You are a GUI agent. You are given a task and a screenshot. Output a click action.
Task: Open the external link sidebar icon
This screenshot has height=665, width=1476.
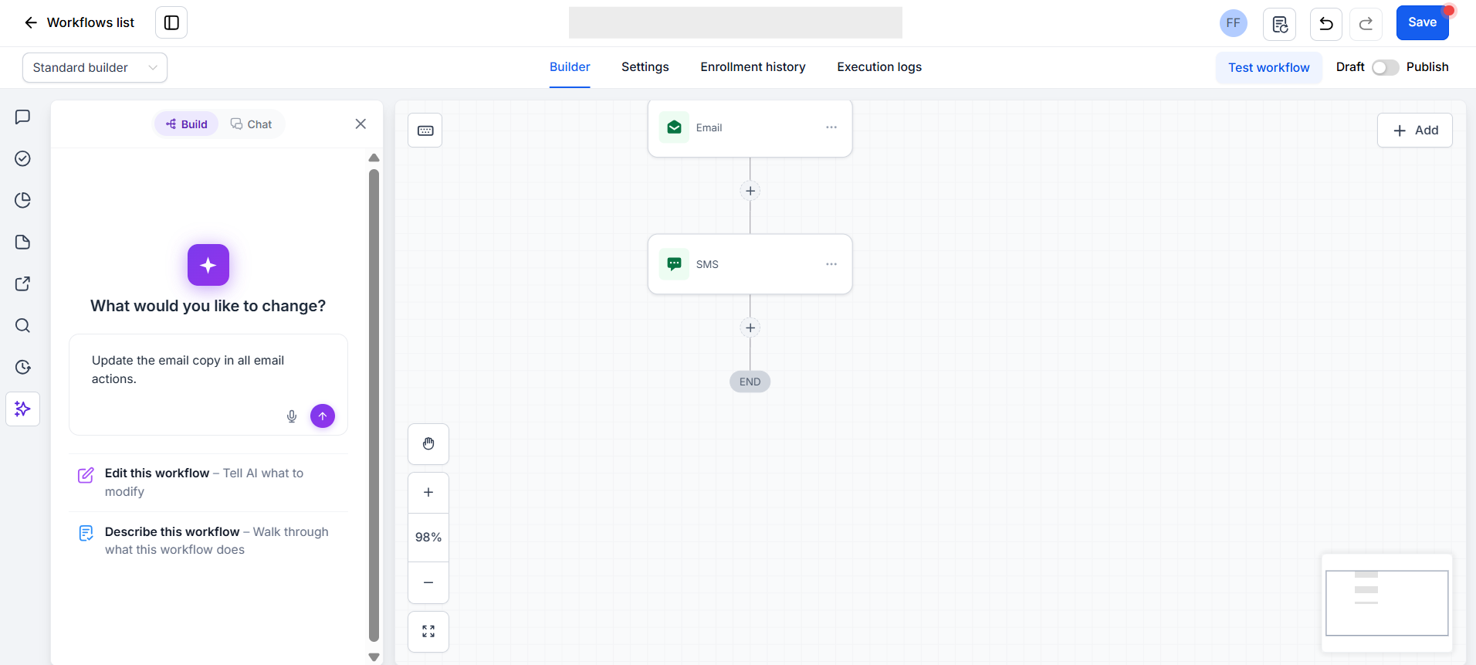tap(23, 283)
